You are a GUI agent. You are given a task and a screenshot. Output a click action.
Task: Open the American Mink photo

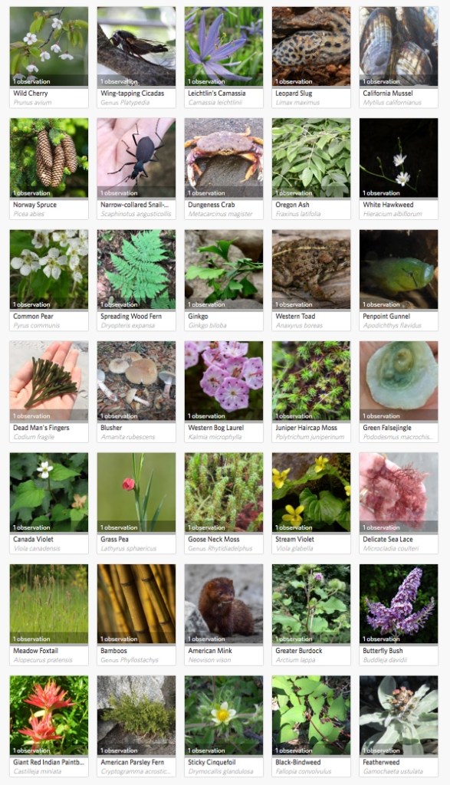click(x=224, y=604)
